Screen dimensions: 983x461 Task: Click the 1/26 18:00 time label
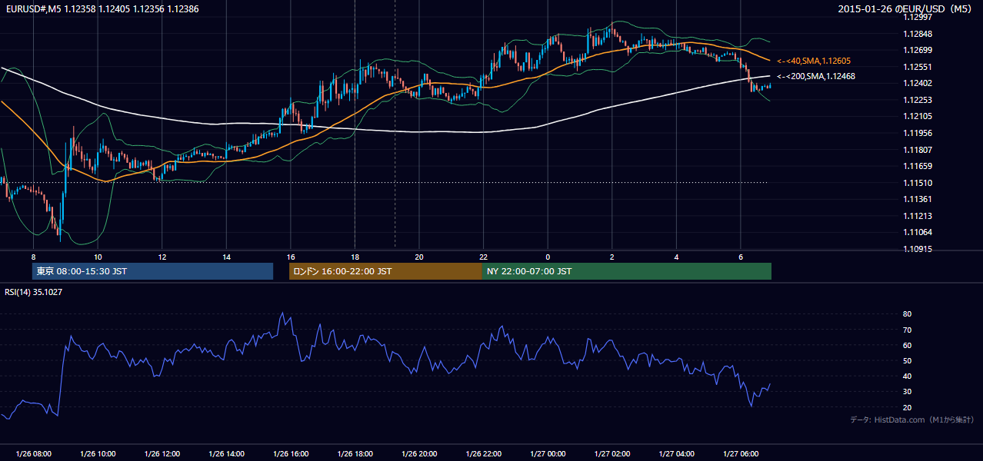[355, 454]
